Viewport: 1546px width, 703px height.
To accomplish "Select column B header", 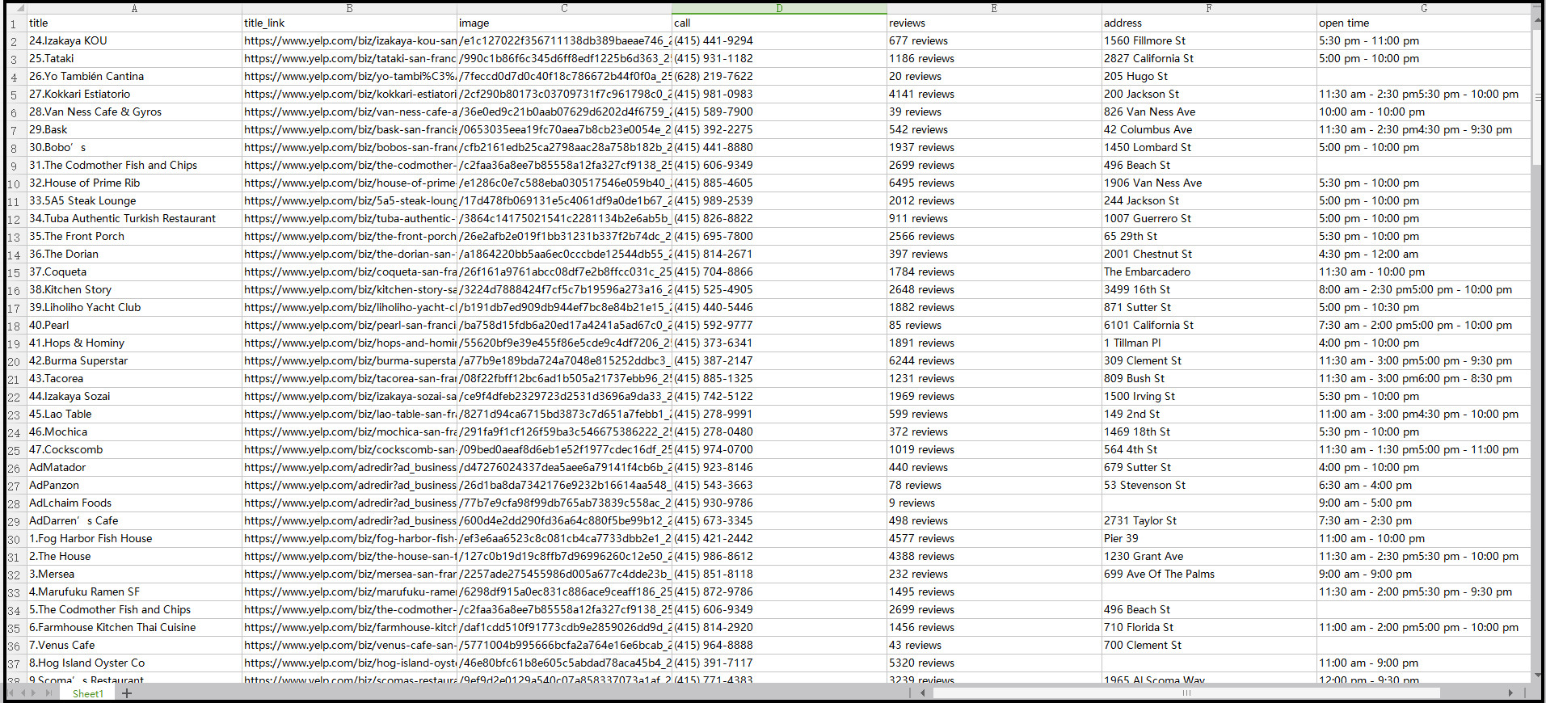I will 349,8.
